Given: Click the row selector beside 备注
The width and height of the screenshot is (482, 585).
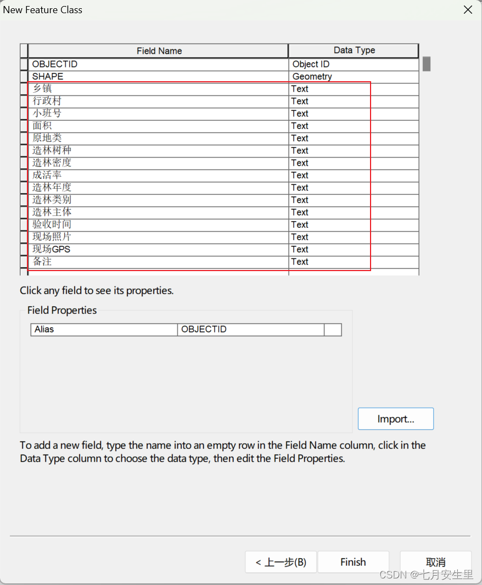Looking at the screenshot, I should 24,261.
